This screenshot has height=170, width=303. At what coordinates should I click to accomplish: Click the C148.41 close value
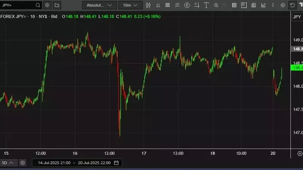[x=124, y=17]
